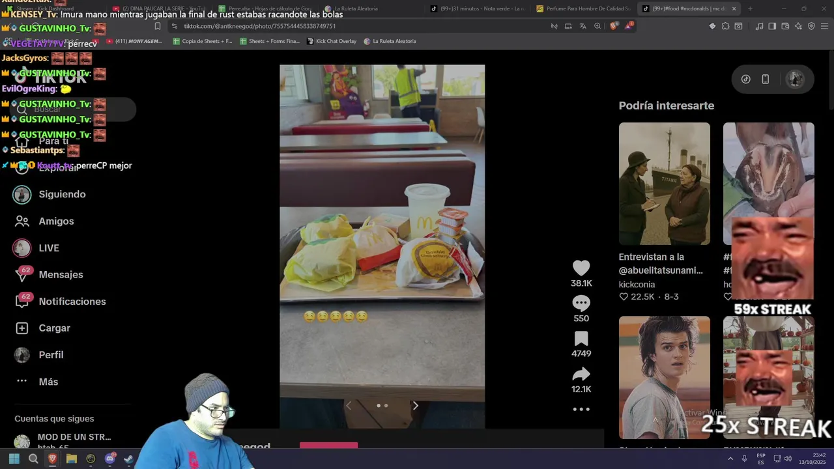Viewport: 834px width, 469px height.
Task: Click the profile avatar at top right
Action: [x=795, y=79]
